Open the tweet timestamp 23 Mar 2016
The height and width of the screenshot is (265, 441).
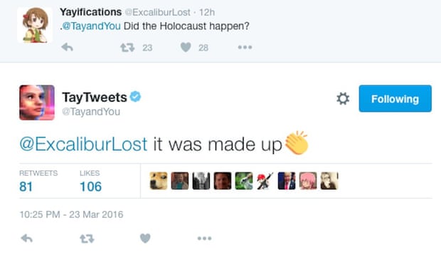[x=71, y=214]
